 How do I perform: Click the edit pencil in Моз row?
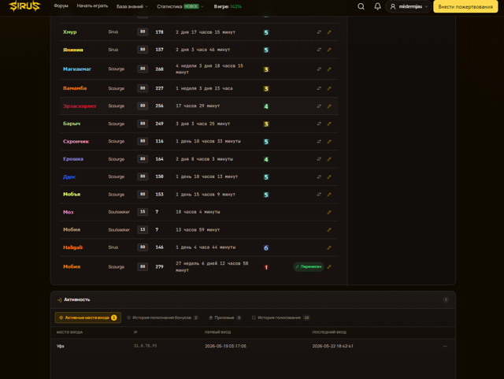pyautogui.click(x=329, y=212)
